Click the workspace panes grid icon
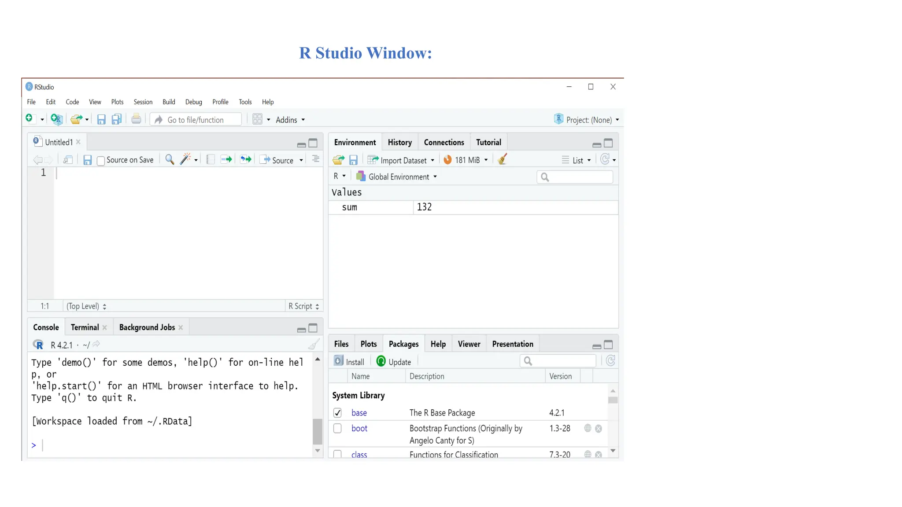 click(257, 119)
